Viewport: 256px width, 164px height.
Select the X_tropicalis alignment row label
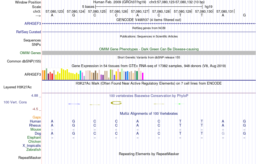pos(32,146)
